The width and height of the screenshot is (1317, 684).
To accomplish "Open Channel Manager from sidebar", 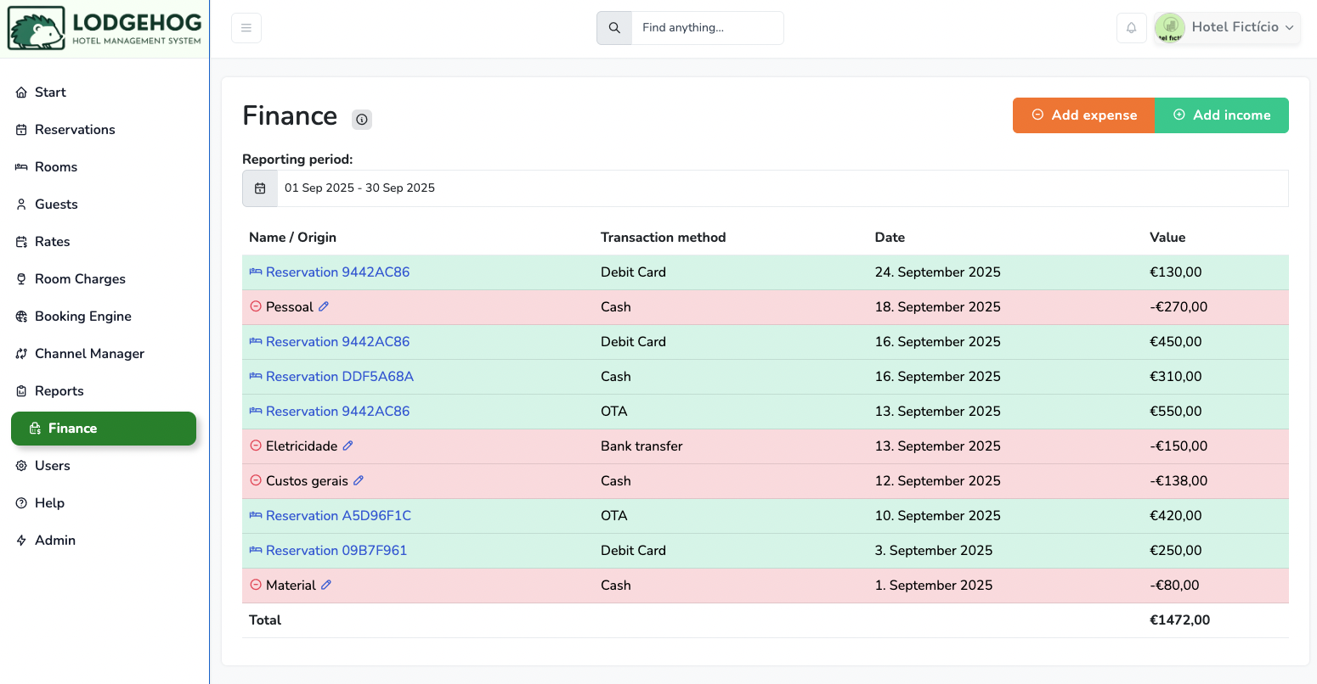I will (x=89, y=354).
